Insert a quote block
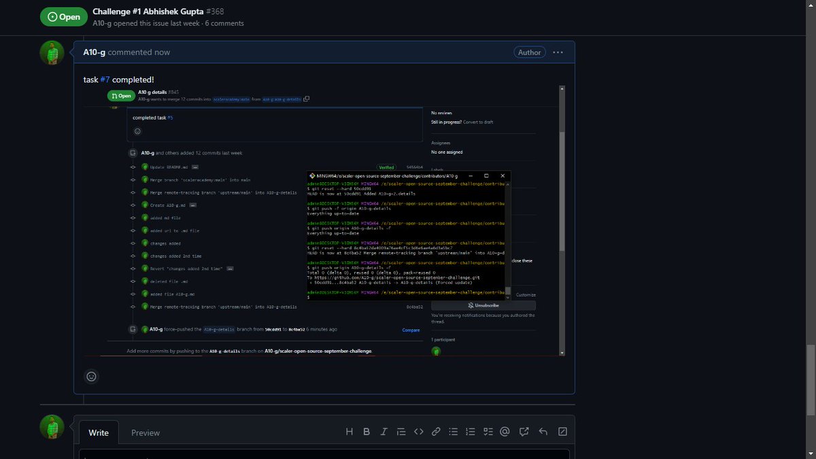The image size is (816, 459). pos(401,432)
